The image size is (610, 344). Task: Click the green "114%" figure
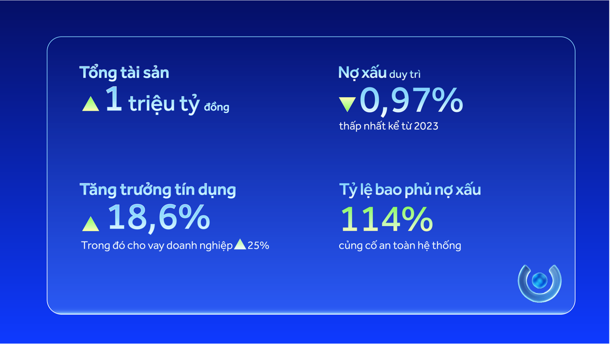tap(386, 219)
